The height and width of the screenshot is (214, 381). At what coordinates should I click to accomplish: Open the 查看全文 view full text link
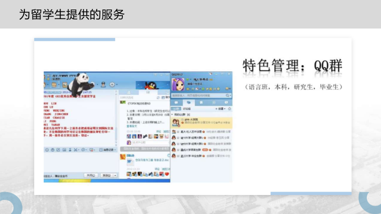(x=132, y=126)
